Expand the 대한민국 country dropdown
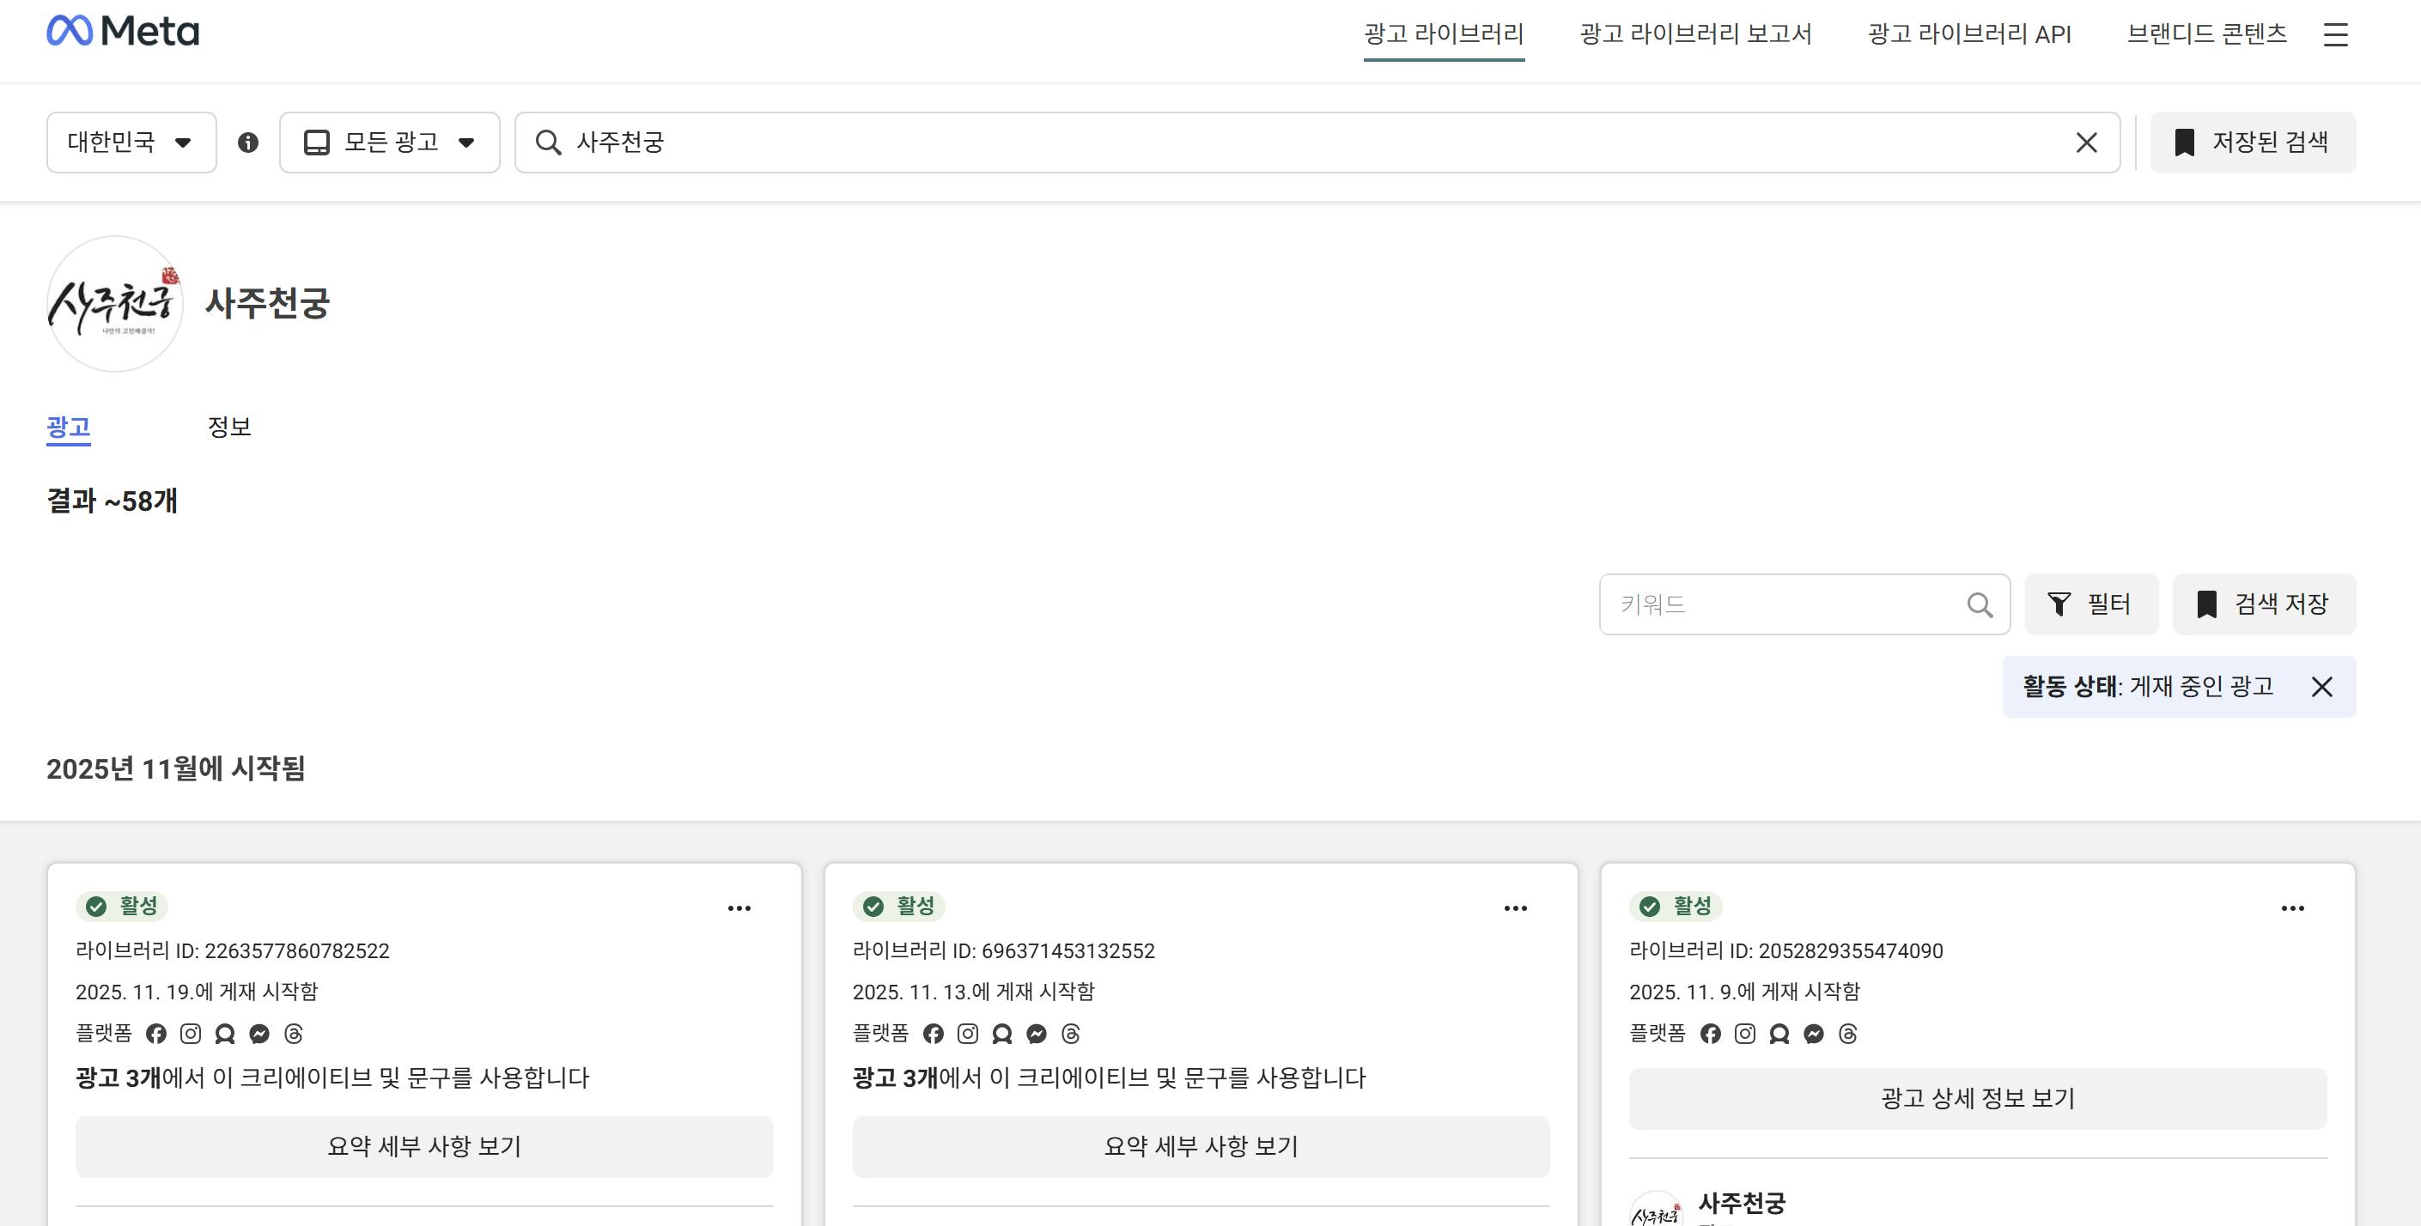The image size is (2421, 1226). coord(131,142)
